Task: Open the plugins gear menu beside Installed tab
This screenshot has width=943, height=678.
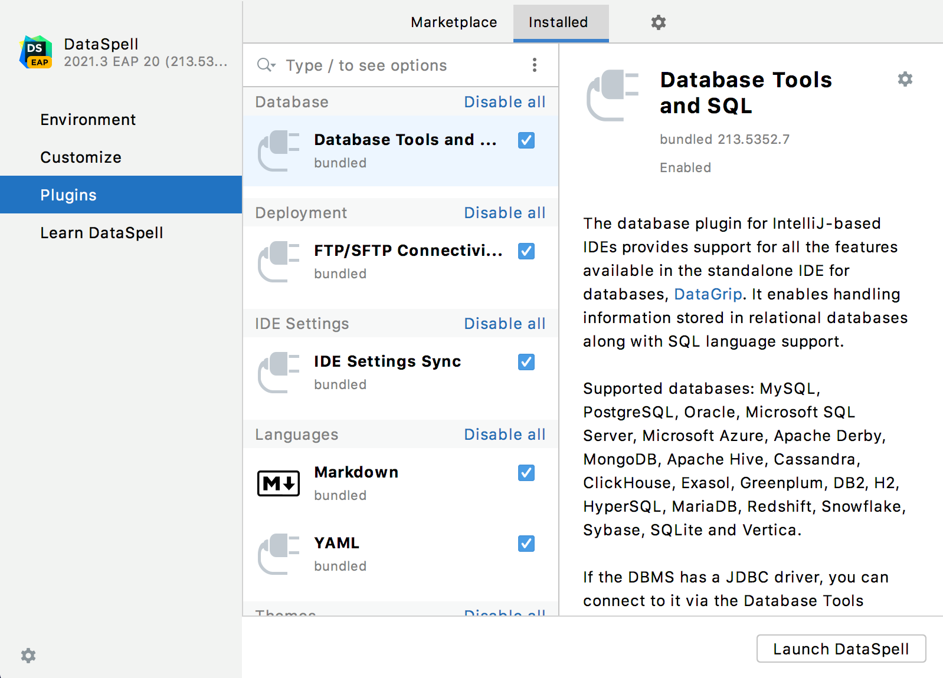Action: pos(658,22)
